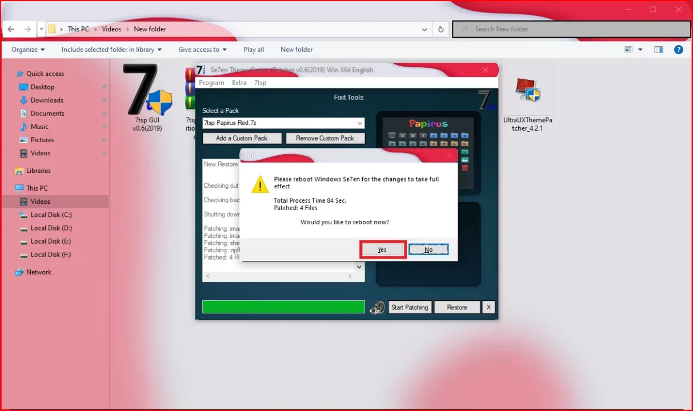This screenshot has width=693, height=411.
Task: Open the Program menu in the patcher
Action: point(211,83)
